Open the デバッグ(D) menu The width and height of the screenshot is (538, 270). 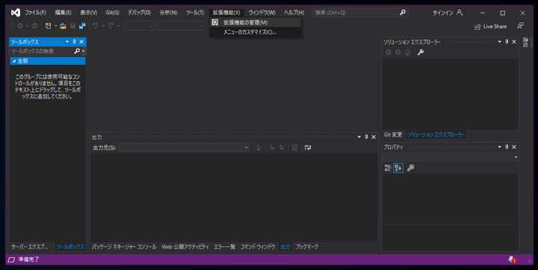point(139,13)
